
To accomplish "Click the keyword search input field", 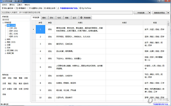I will tap(67, 13).
